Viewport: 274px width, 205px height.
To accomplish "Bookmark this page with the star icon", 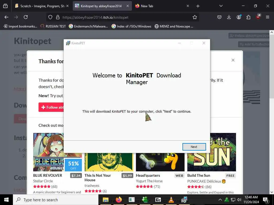I will [195, 17].
